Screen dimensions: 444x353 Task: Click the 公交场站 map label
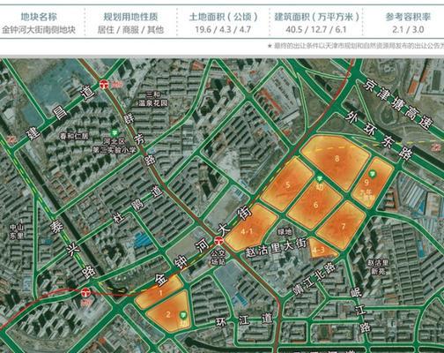click(x=218, y=257)
